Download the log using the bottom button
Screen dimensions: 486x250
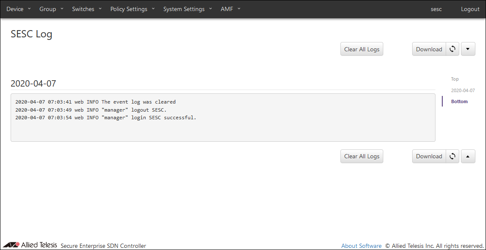pyautogui.click(x=429, y=156)
